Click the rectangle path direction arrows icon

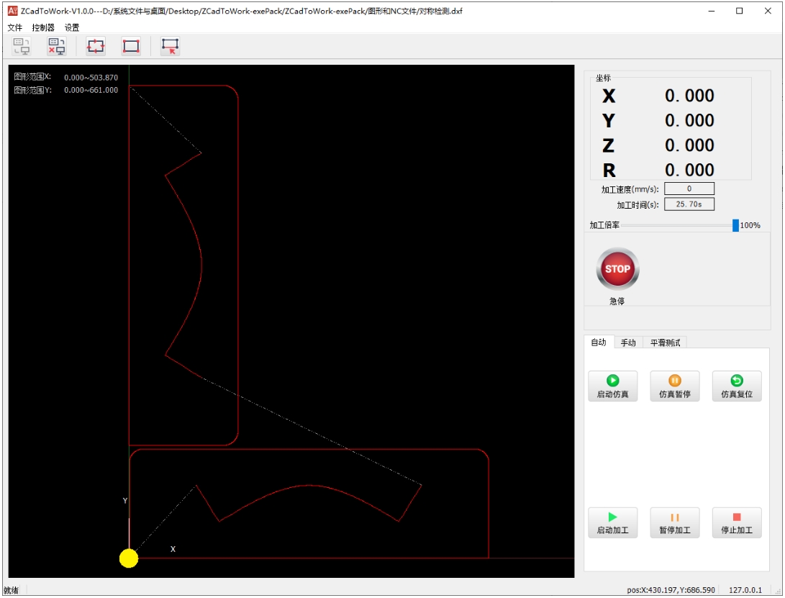pos(96,46)
